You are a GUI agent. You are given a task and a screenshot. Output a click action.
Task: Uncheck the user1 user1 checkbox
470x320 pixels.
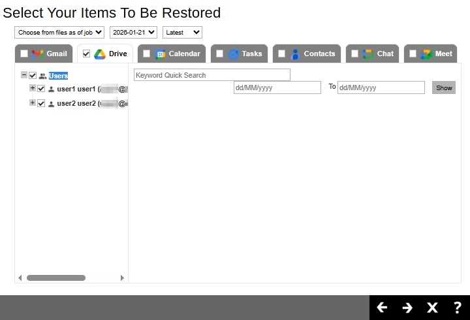tap(41, 89)
